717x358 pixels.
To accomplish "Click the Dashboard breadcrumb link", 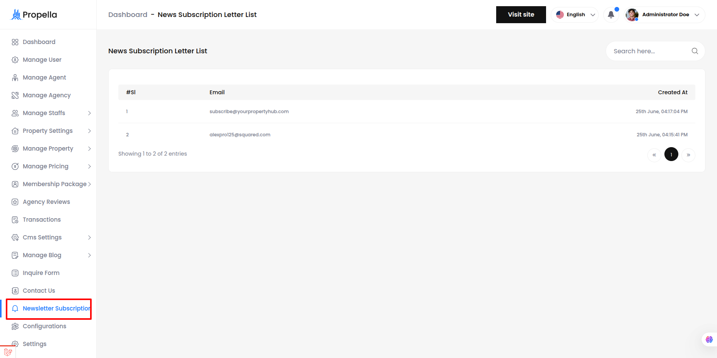I will (x=128, y=15).
